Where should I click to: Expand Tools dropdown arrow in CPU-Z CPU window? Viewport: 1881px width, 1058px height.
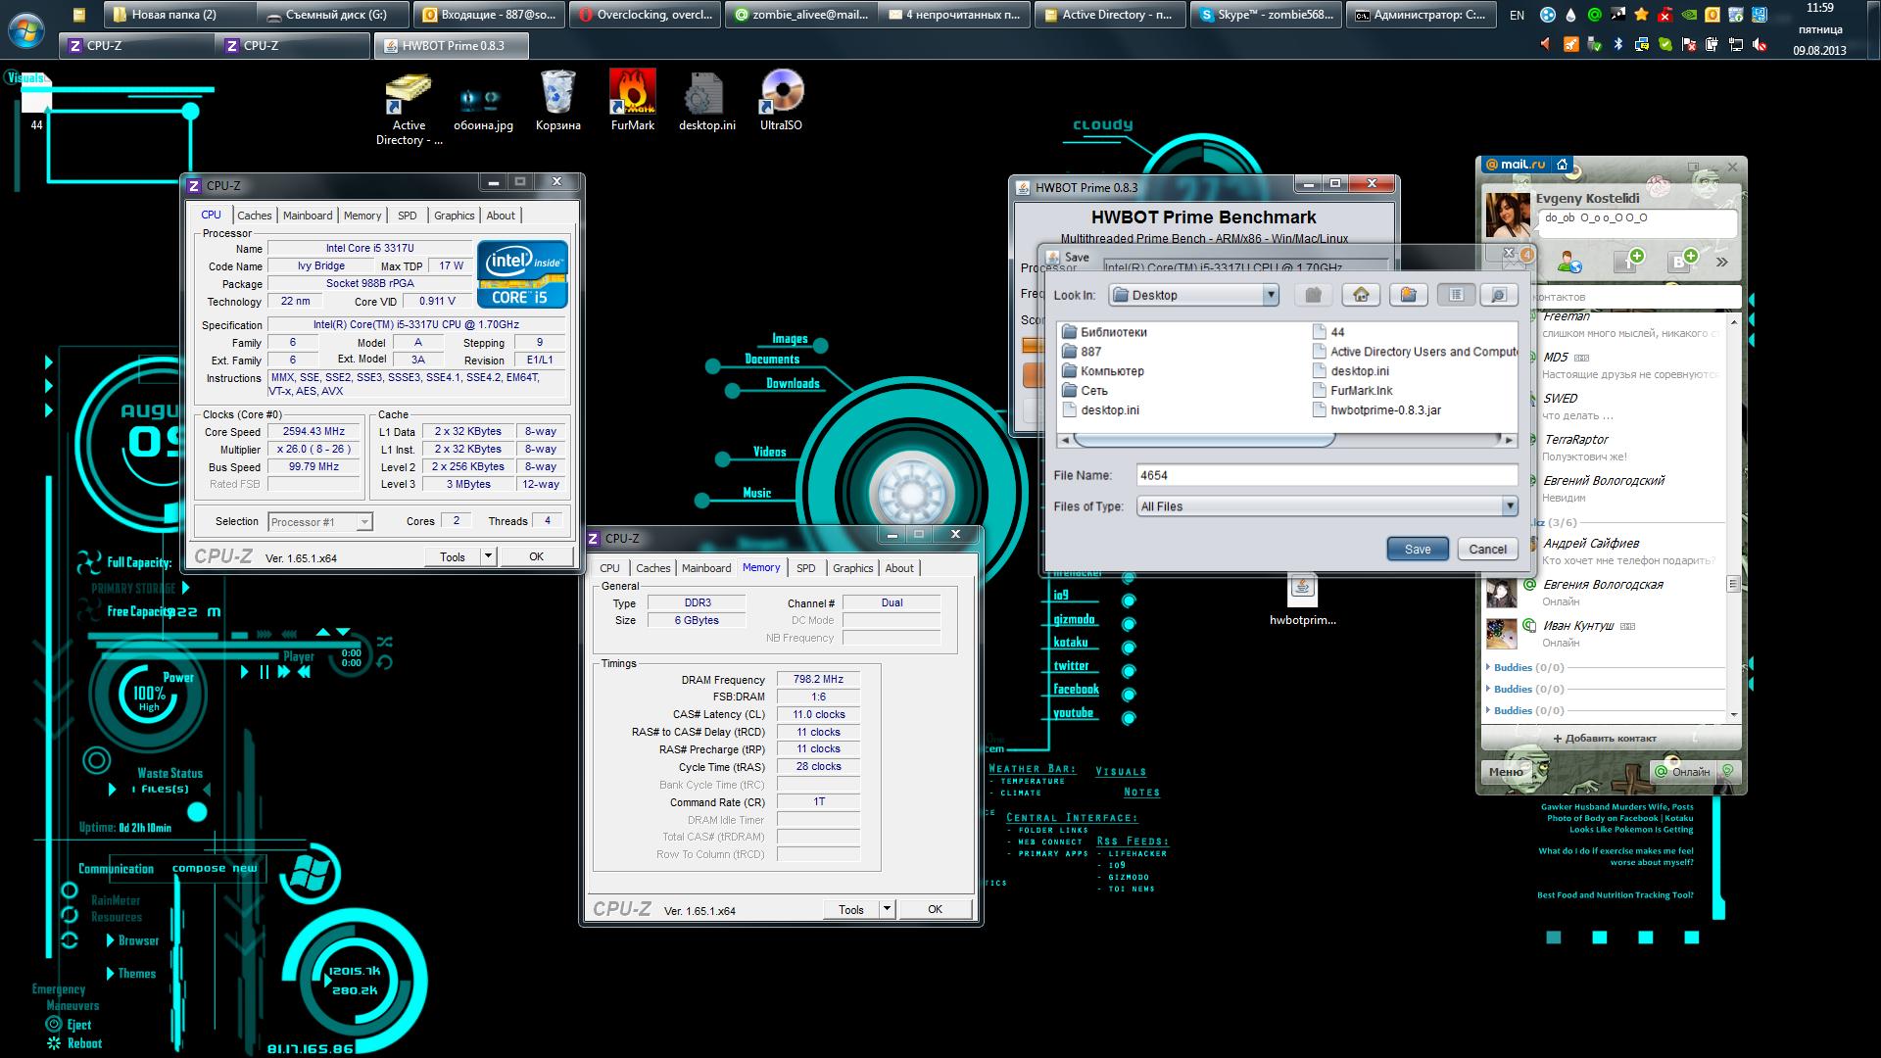coord(488,556)
